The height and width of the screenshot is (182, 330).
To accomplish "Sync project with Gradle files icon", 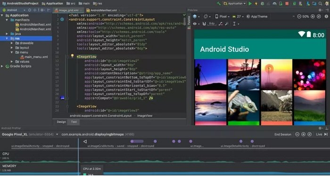I will point(295,4).
